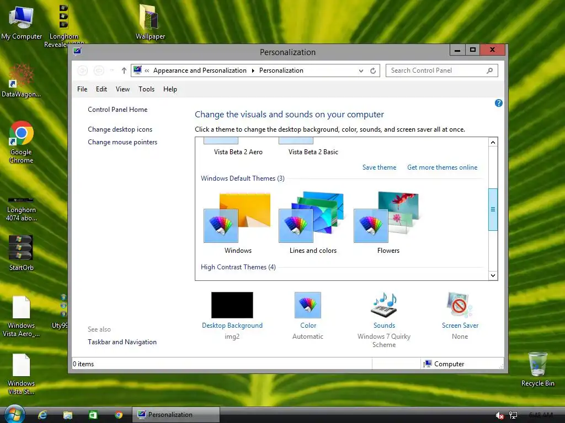The width and height of the screenshot is (565, 423).
Task: Focus the Search Control Panel box
Action: pos(442,70)
